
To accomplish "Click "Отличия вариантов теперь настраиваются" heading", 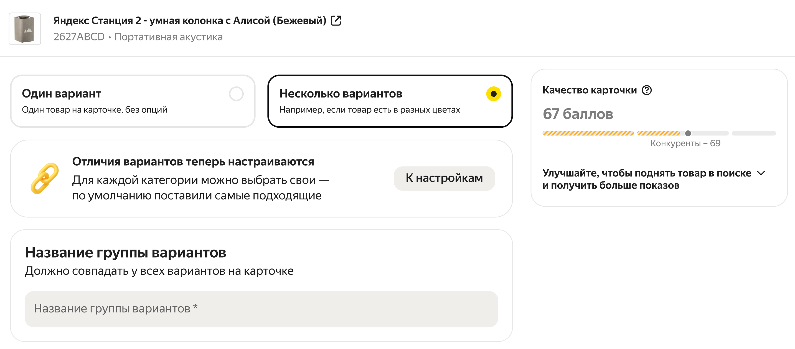I will coord(193,161).
